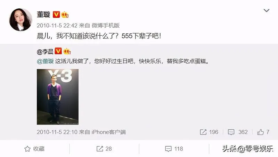Click the 2010-11-5 22:42 timestamp

coord(57,25)
